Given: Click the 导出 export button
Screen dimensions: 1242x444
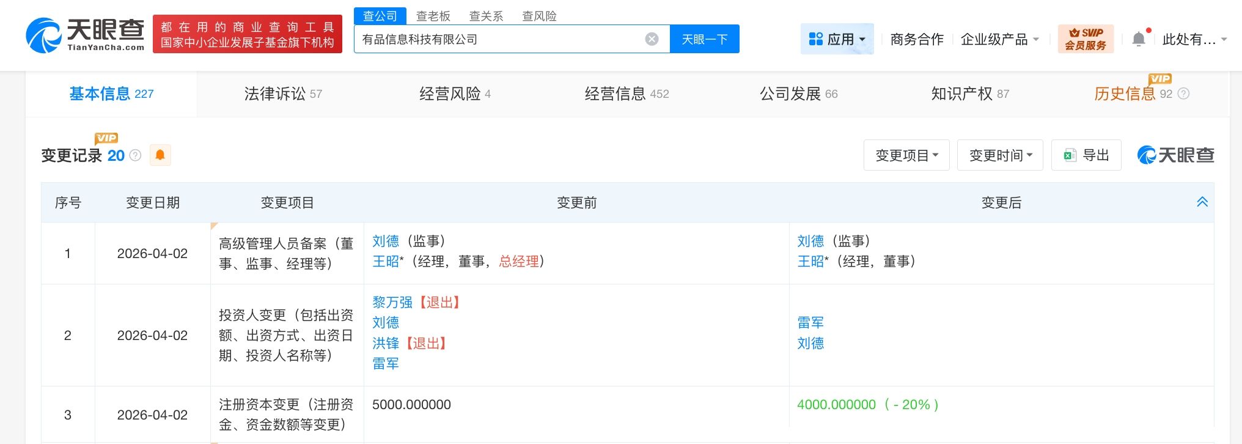Looking at the screenshot, I should [x=1086, y=155].
